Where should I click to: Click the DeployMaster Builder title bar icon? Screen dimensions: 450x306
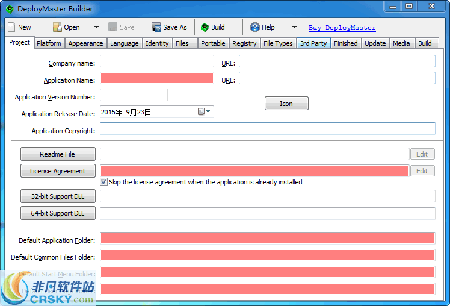coord(10,9)
